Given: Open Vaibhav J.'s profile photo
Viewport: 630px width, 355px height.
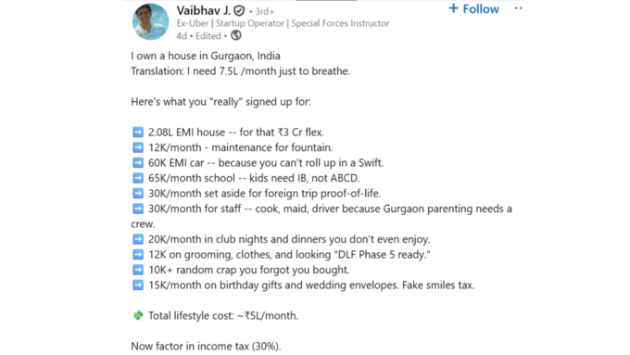Looking at the screenshot, I should point(151,21).
